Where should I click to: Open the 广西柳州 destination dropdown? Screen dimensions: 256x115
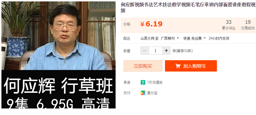click(x=170, y=38)
